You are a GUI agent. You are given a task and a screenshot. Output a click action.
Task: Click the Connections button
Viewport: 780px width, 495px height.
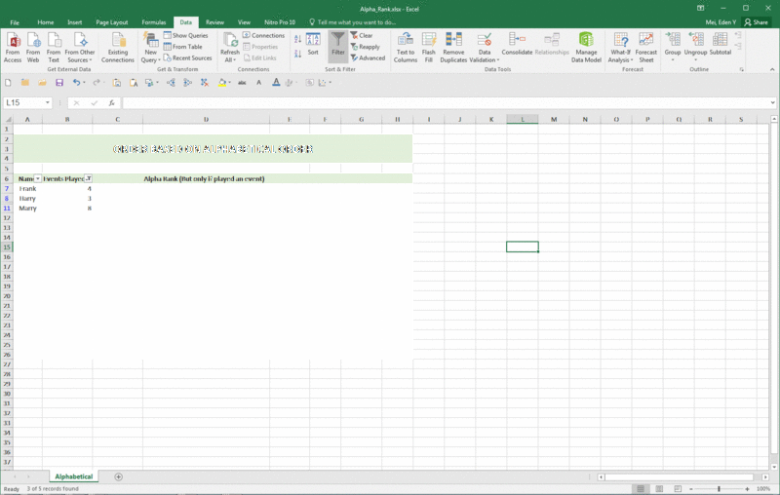(263, 35)
